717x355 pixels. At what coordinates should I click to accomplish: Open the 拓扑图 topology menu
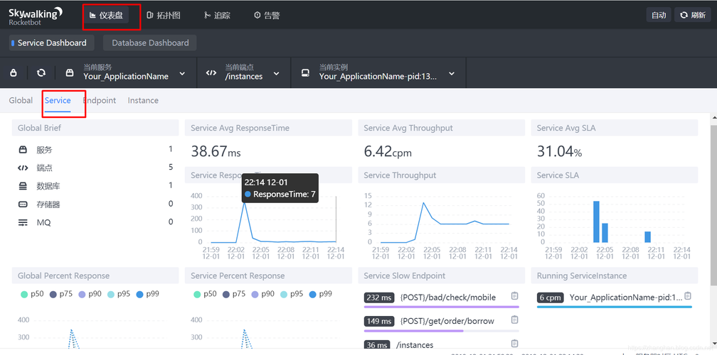point(163,15)
